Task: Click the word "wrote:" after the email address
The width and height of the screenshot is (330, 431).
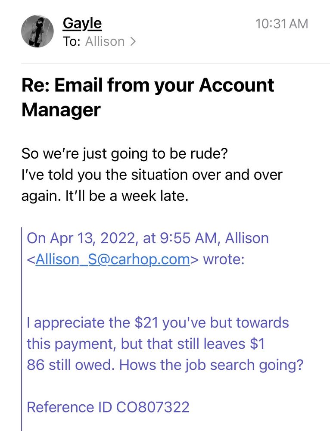Action: click(x=224, y=259)
